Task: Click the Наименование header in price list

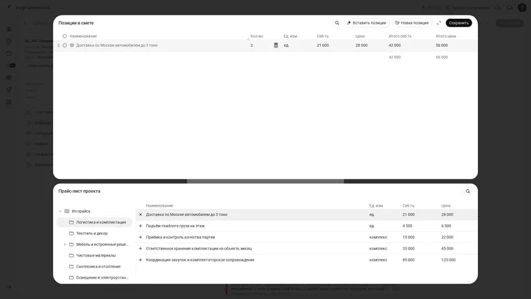Action: (x=159, y=206)
